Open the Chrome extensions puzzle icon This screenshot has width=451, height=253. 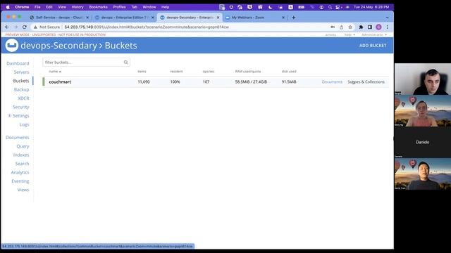[361, 27]
